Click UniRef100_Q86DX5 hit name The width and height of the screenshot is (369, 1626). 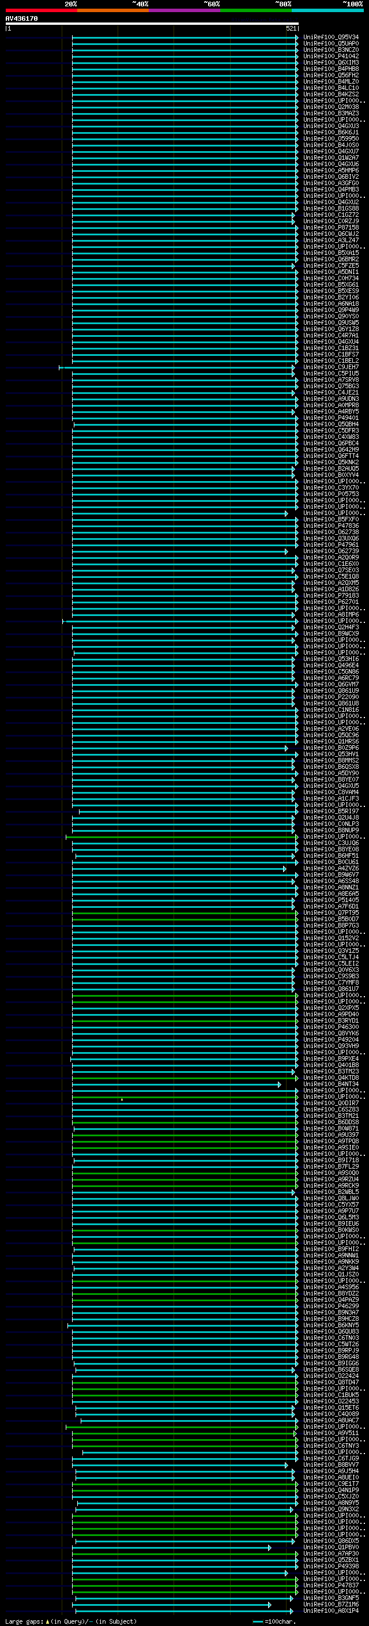click(330, 1541)
